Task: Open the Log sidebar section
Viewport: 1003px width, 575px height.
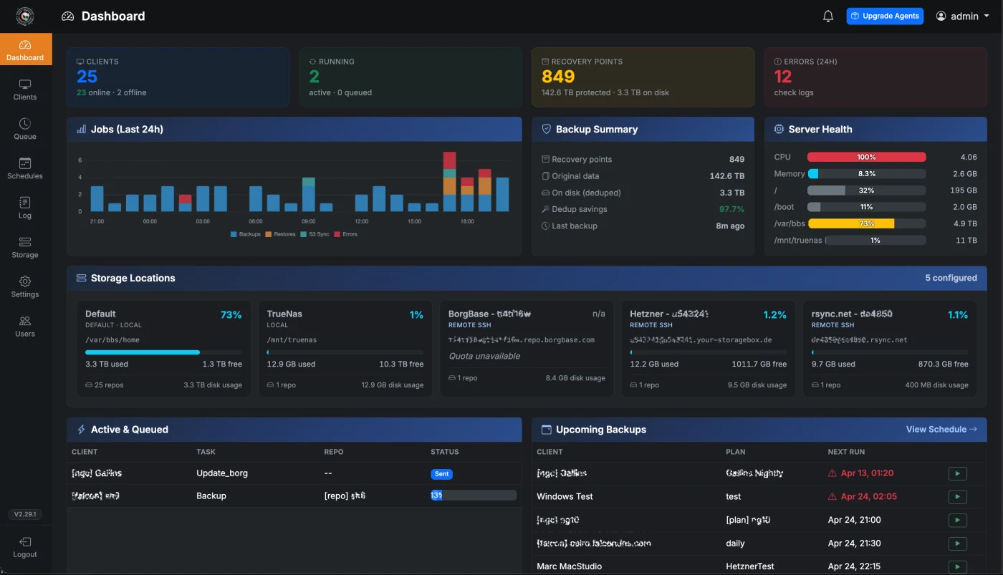Action: (25, 208)
